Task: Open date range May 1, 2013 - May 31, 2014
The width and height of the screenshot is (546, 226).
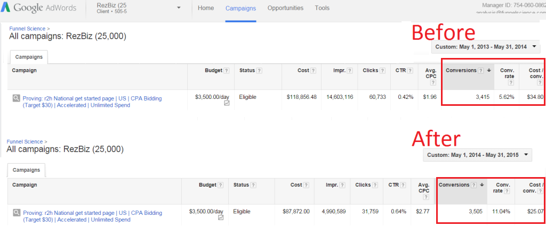Action: 485,46
